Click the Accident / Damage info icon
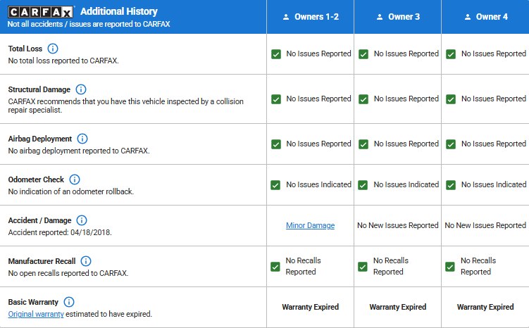Viewport: 529px width, 328px height. pos(82,221)
